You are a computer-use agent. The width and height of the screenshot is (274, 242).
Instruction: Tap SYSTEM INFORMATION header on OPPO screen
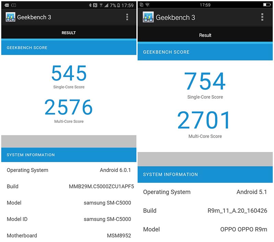[205, 174]
